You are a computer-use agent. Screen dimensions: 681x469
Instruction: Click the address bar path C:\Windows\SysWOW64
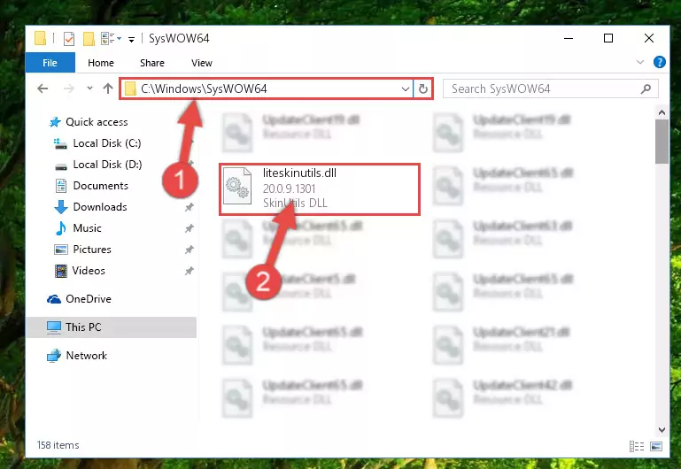pos(204,88)
